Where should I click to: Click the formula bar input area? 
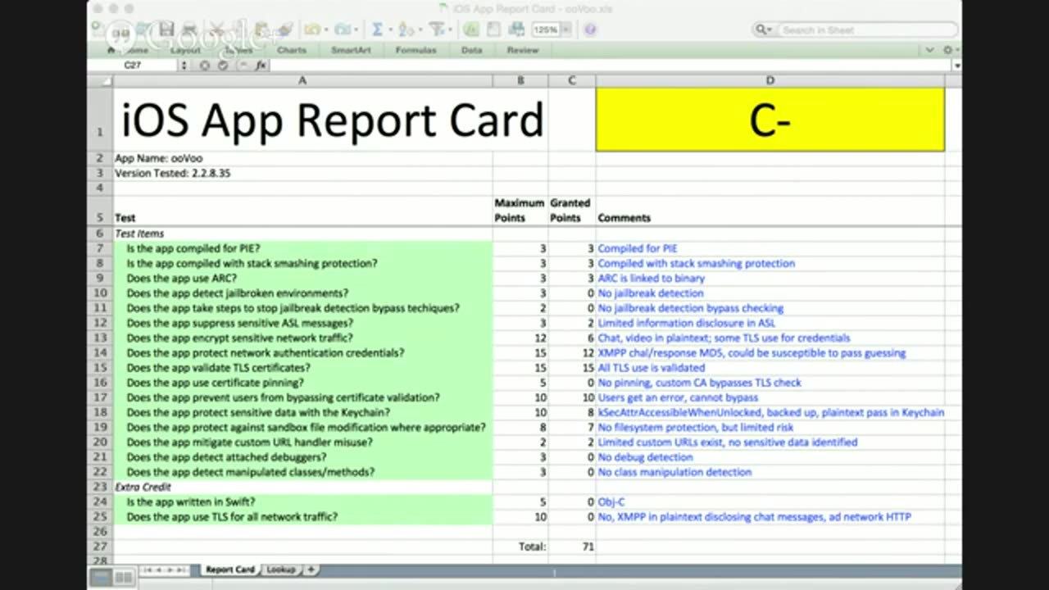[611, 66]
